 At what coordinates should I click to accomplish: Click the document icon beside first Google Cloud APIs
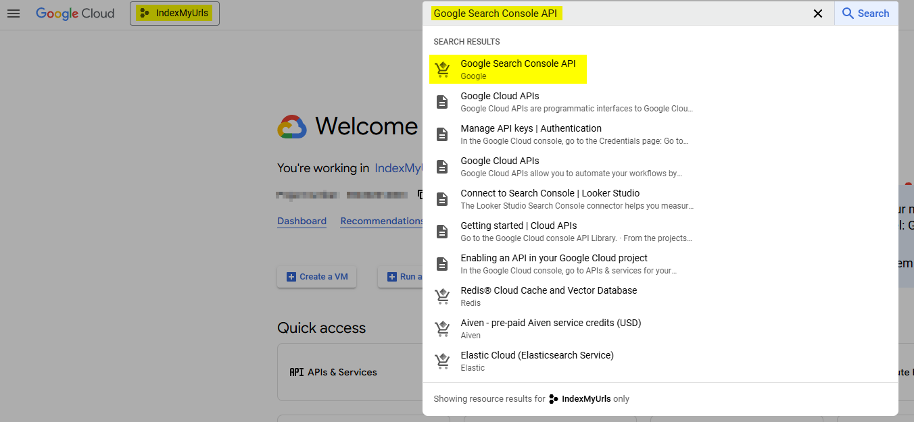pos(442,102)
